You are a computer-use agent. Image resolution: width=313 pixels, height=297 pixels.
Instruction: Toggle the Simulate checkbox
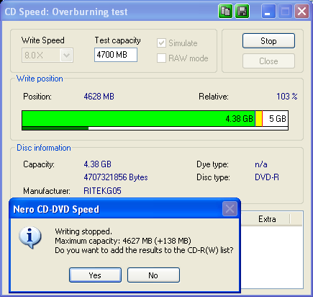pos(161,43)
